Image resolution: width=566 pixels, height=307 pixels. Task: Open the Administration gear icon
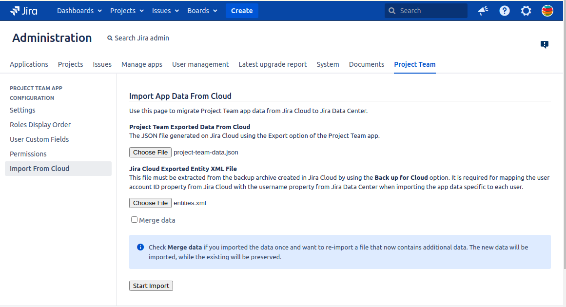(x=526, y=11)
